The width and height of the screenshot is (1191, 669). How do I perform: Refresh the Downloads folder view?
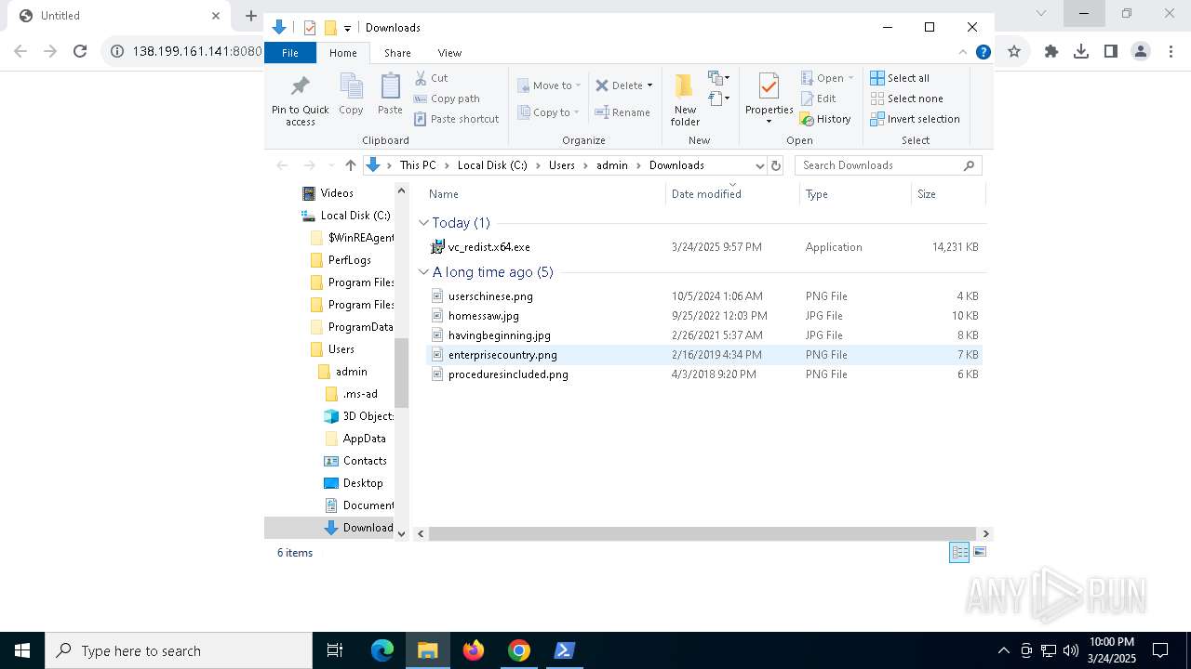coord(776,165)
